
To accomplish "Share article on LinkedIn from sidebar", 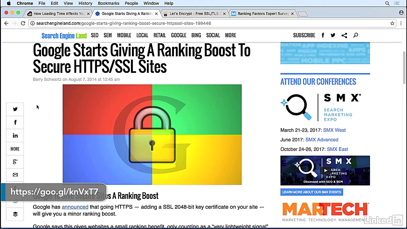I will point(15,136).
